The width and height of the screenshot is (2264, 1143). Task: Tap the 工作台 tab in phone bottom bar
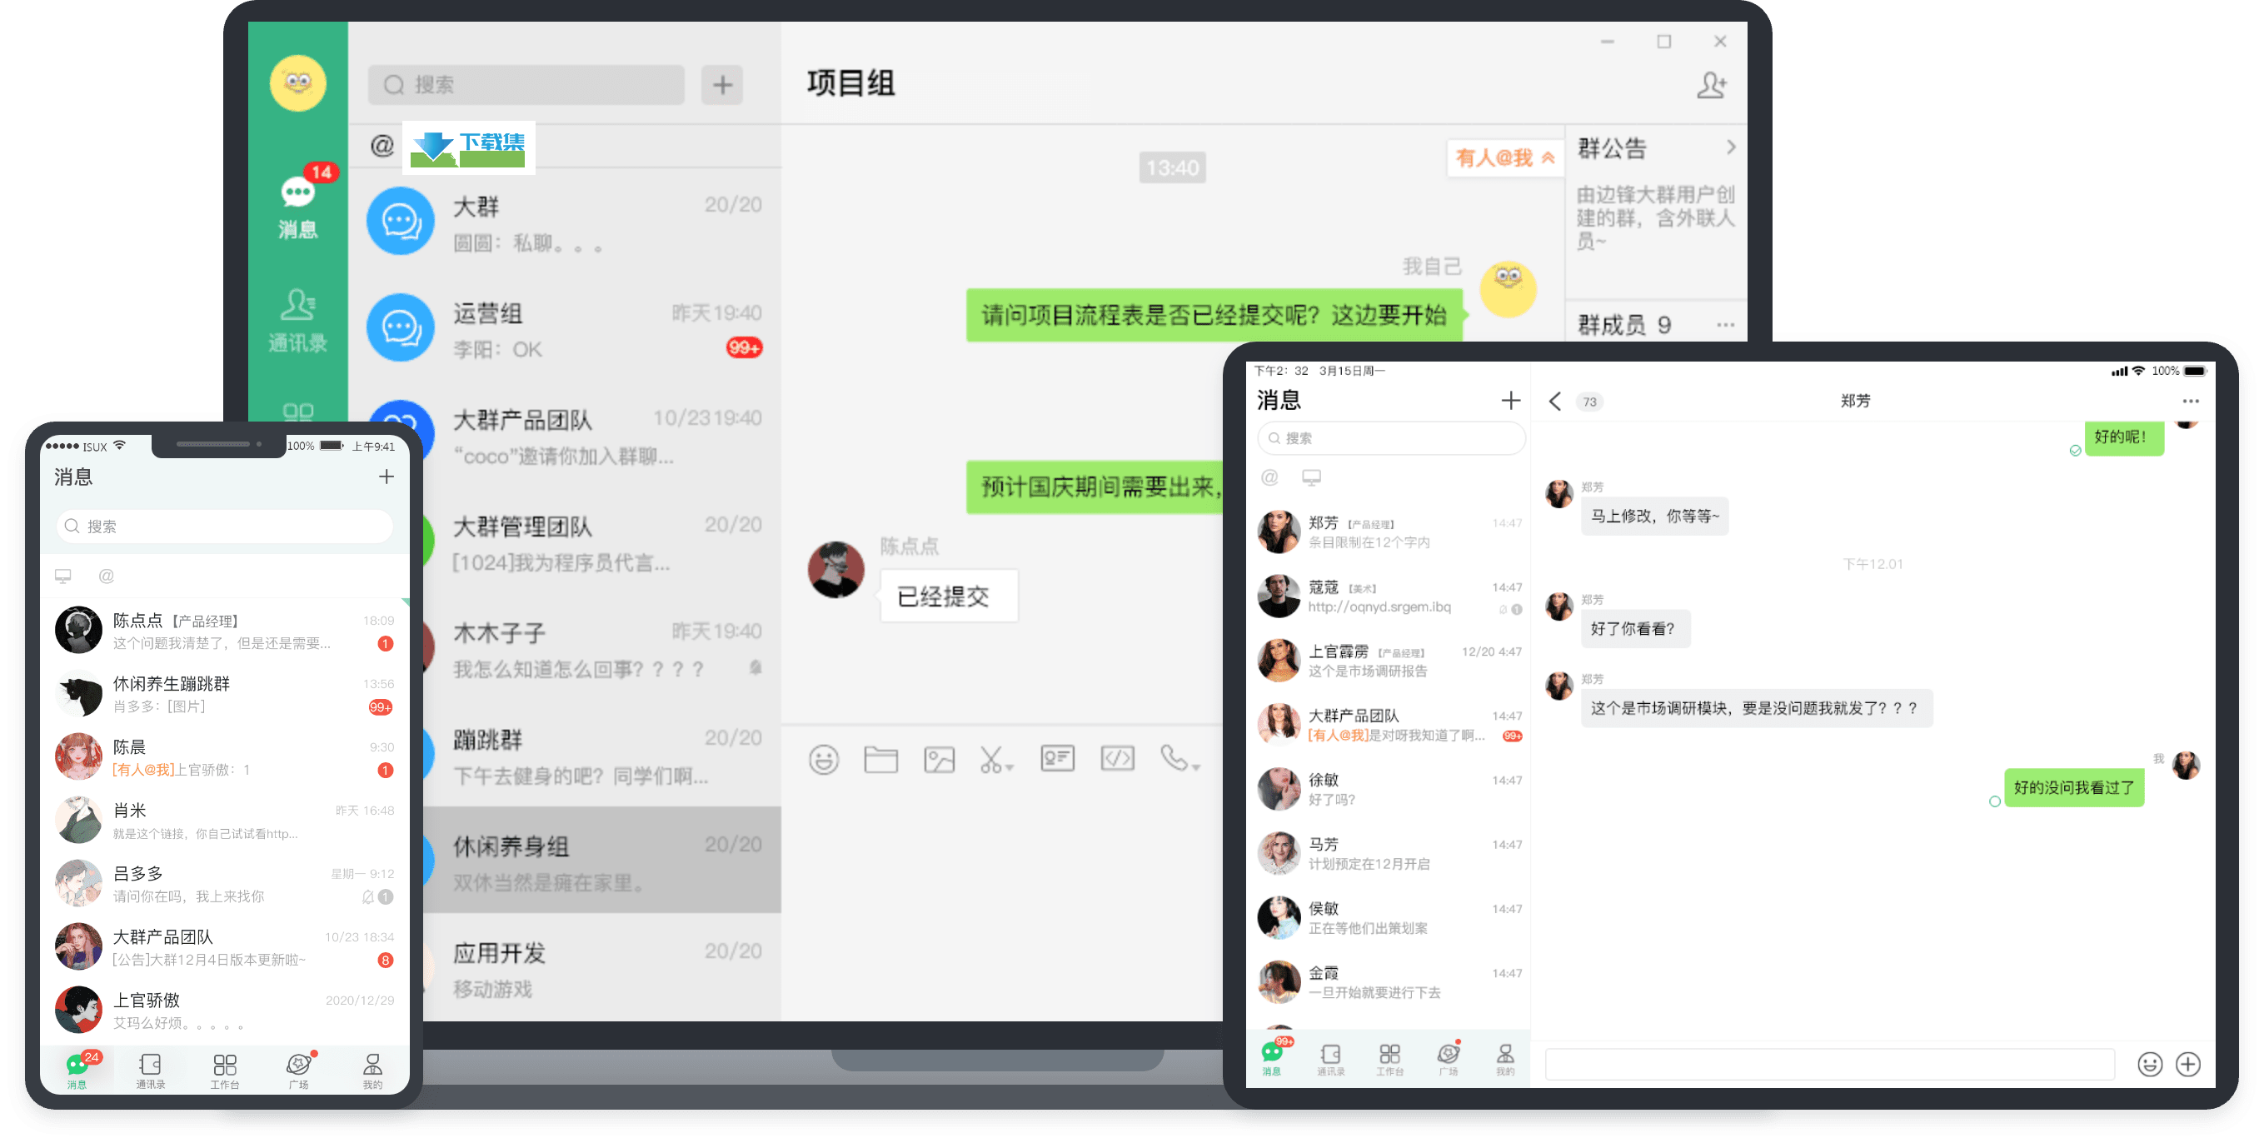coord(225,1071)
